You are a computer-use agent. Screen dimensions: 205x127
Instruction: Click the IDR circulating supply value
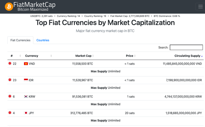click(184, 80)
